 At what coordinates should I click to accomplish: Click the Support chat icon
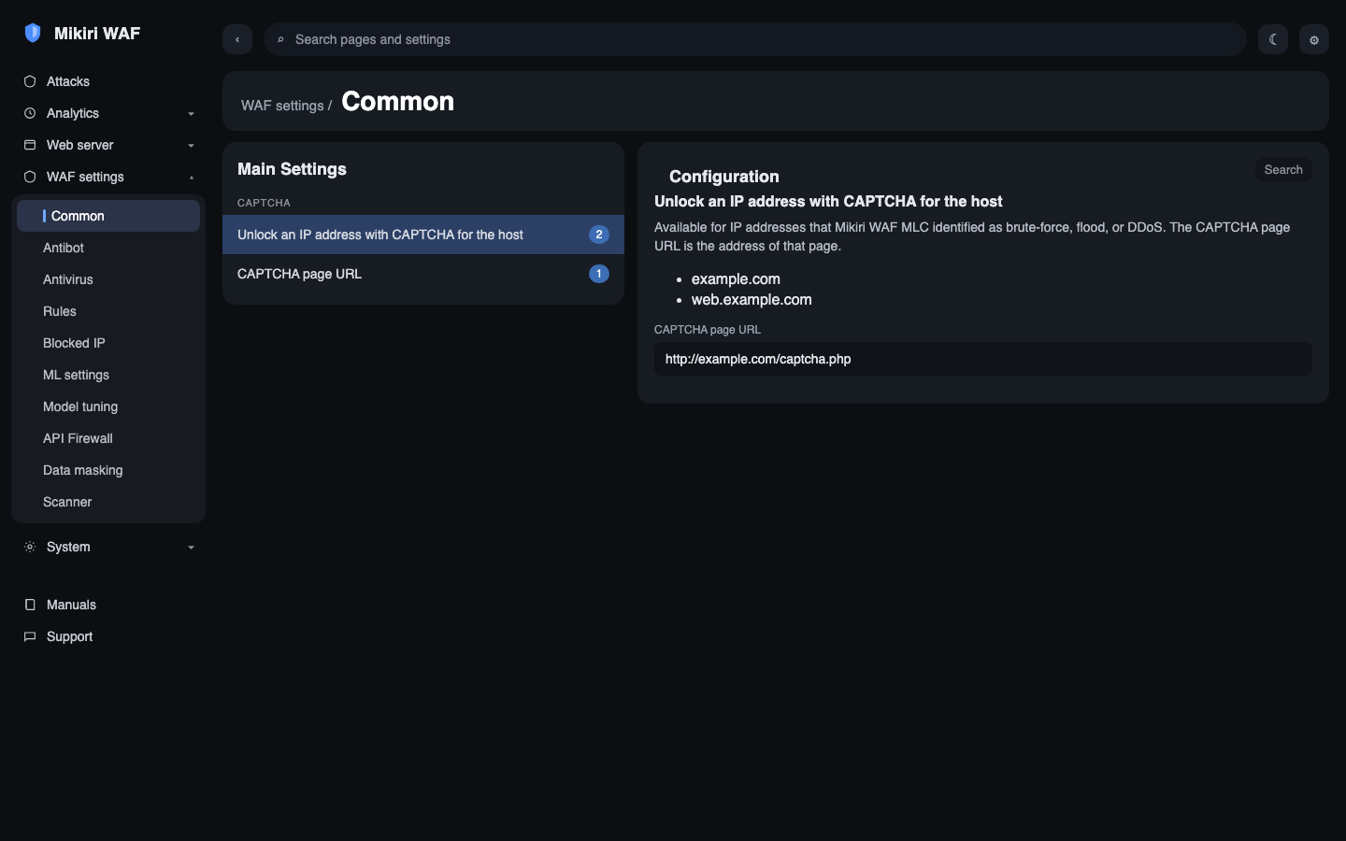pos(30,636)
